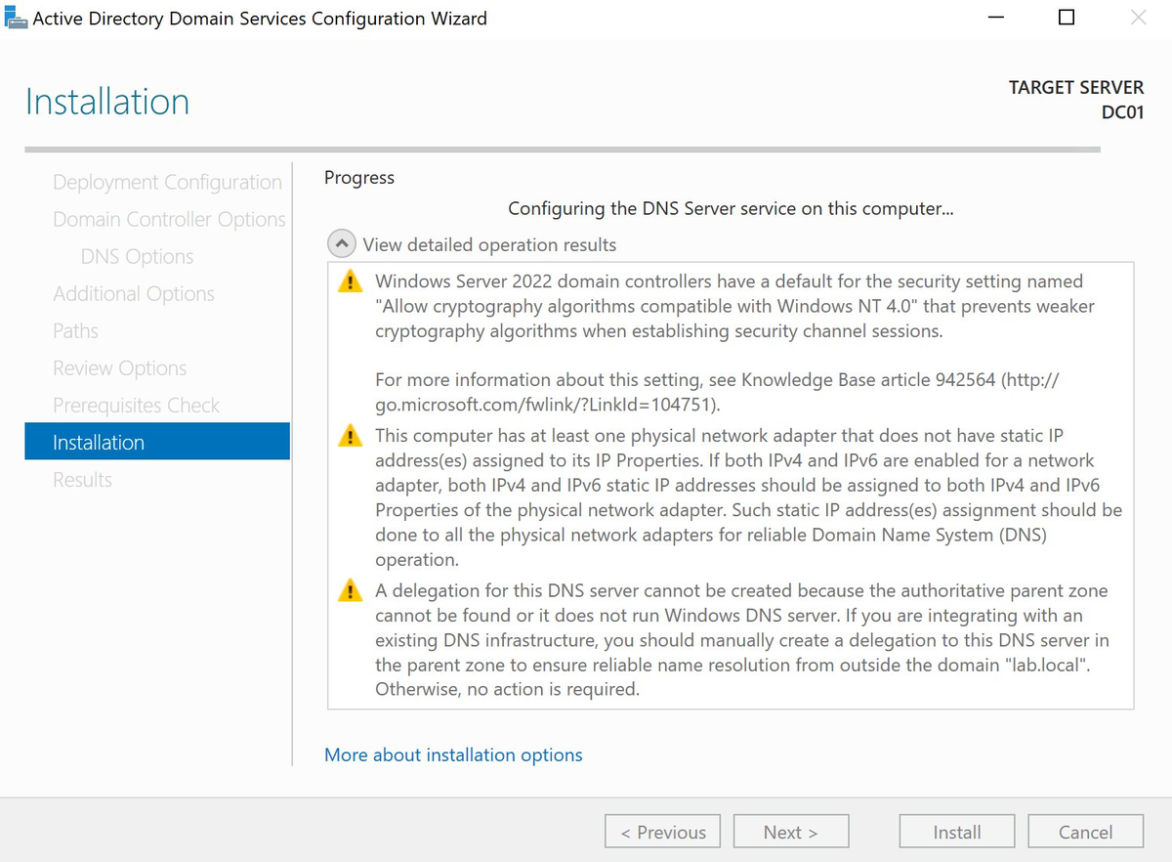This screenshot has width=1172, height=862.
Task: Click the Next navigation button
Action: tap(791, 831)
